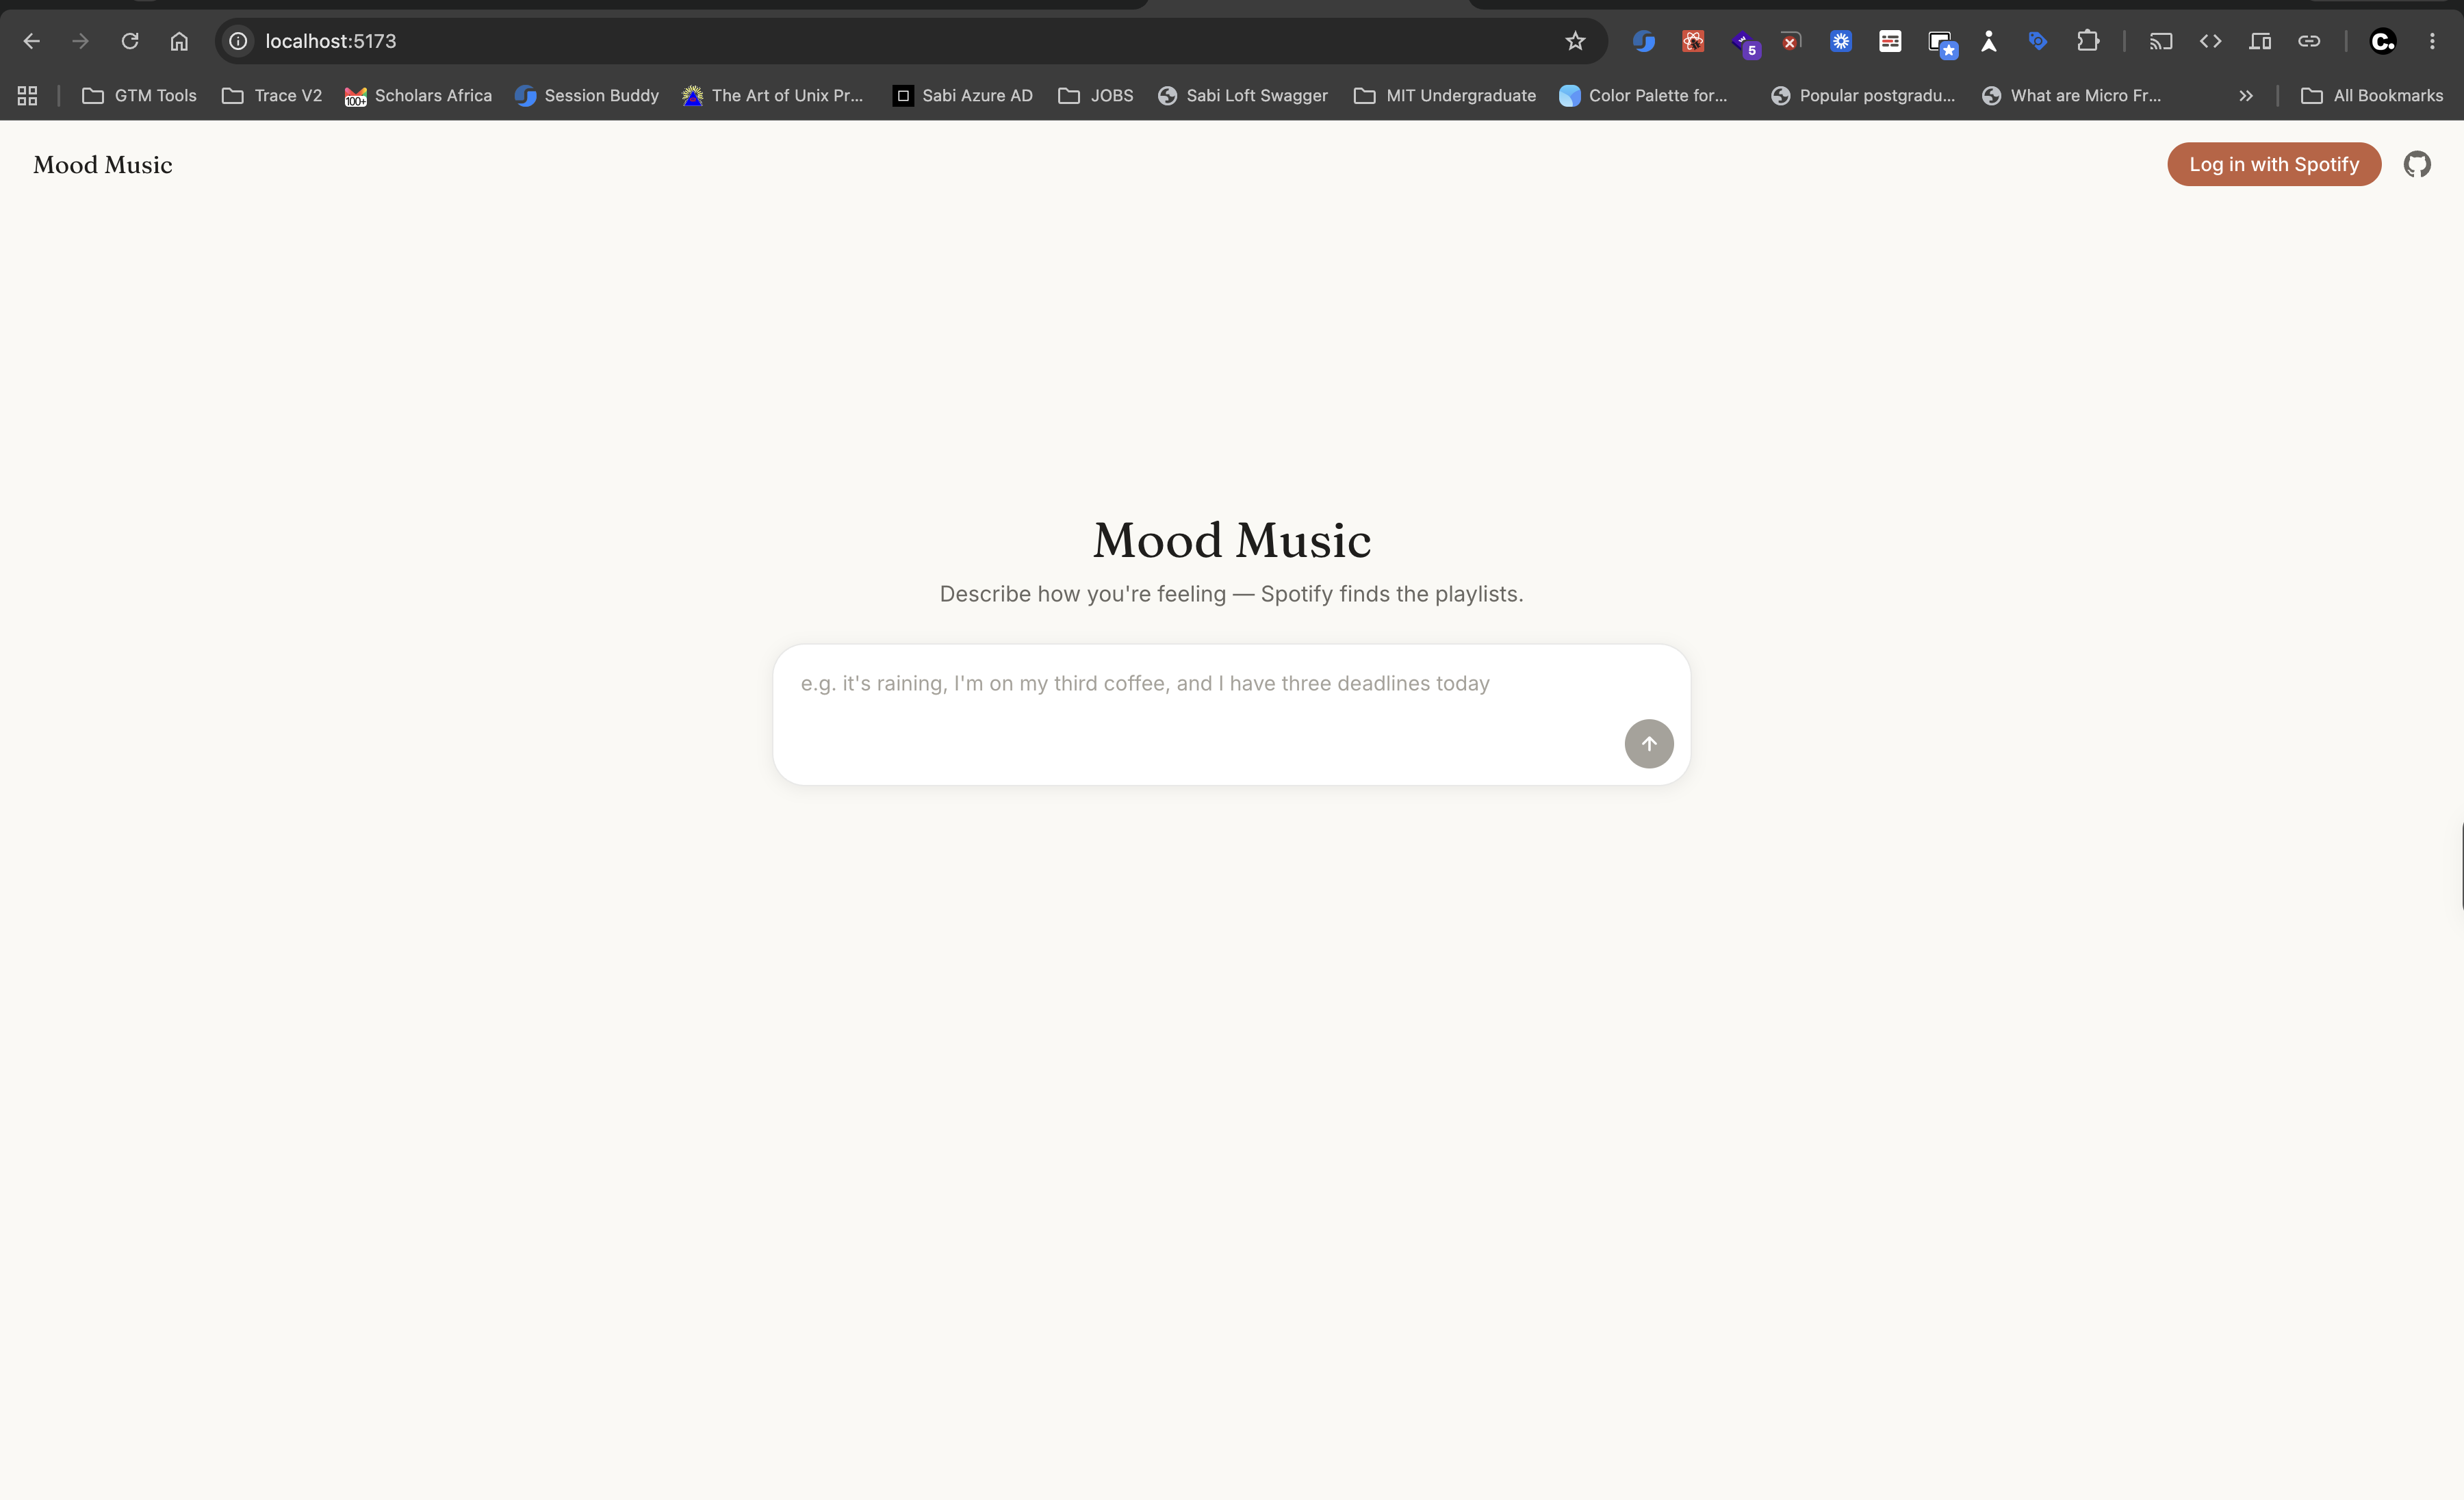Open the Sabi Azure AD bookmark
The image size is (2464, 1500).
(x=963, y=95)
